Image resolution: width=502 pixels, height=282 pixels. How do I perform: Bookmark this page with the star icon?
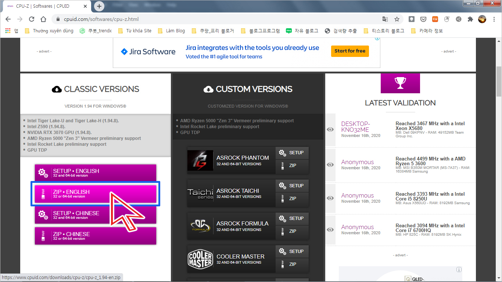[397, 19]
